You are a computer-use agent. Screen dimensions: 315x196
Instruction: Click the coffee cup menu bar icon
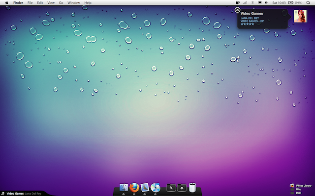tap(238, 2)
